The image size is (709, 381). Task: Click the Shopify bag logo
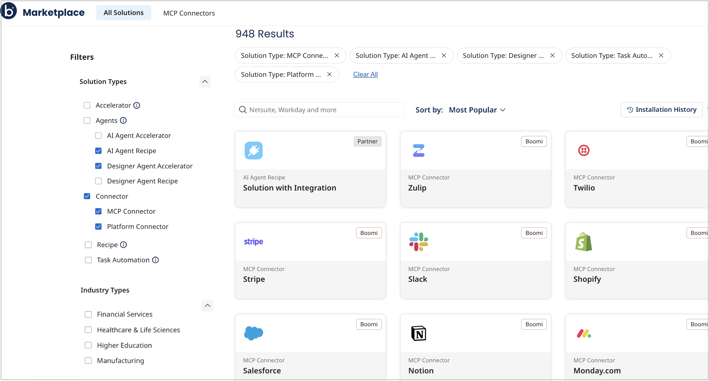[583, 242]
